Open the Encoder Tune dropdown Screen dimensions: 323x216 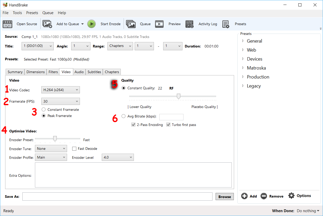click(x=51, y=149)
